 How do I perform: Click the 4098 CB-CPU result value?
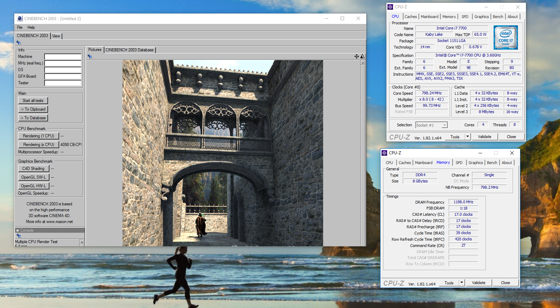pyautogui.click(x=71, y=145)
